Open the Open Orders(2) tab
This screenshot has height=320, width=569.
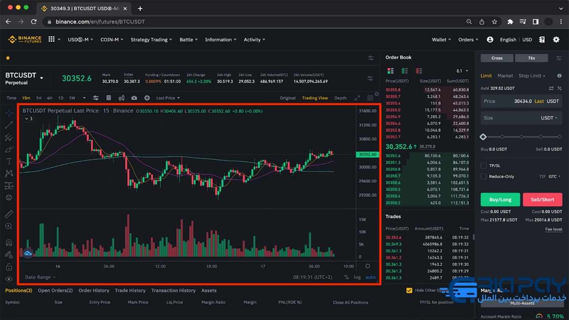(55, 291)
